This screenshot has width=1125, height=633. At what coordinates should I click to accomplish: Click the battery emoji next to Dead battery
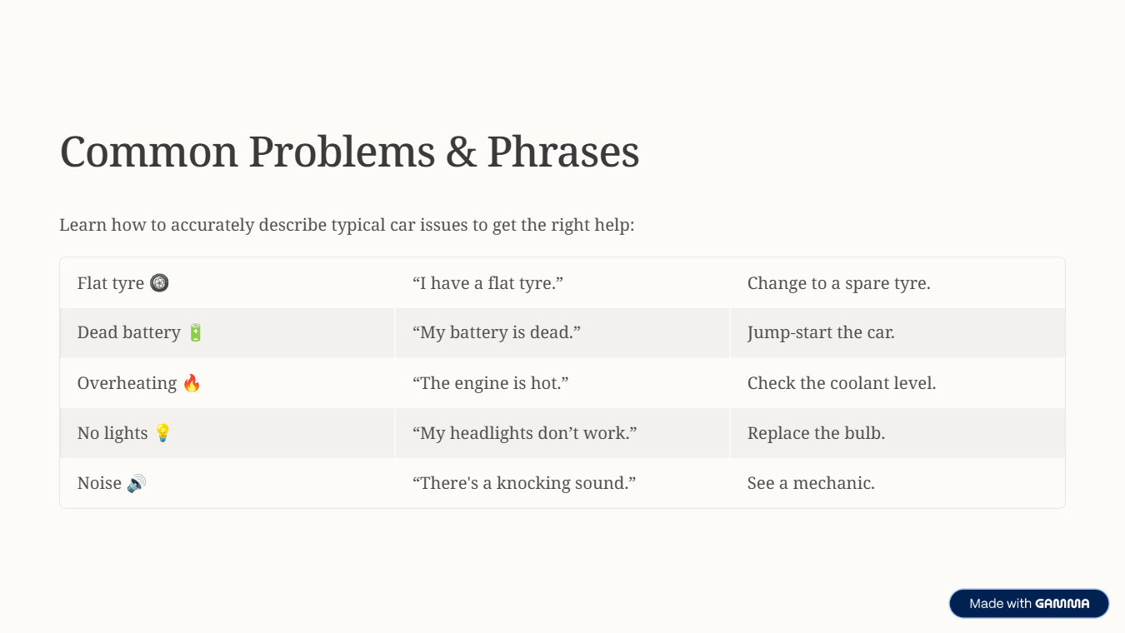click(196, 332)
